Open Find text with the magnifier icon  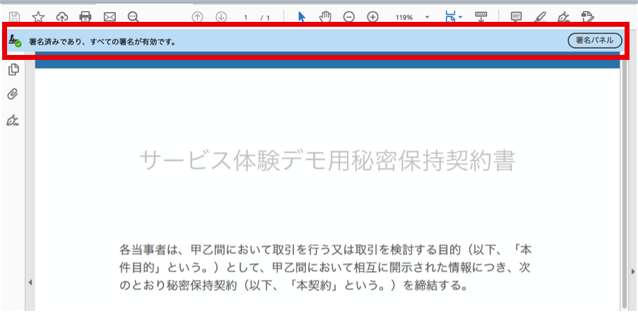[134, 17]
